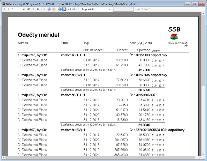Print the Odečty měřidel report
Image resolution: width=207 pixels, height=161 pixels.
tap(60, 9)
